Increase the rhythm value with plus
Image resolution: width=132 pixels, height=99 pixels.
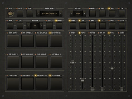point(41,26)
